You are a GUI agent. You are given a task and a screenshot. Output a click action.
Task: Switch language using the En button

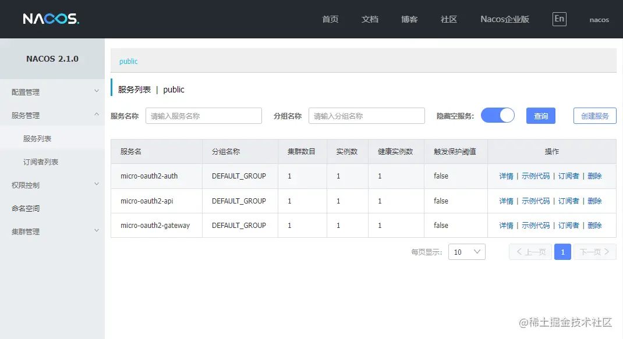558,18
